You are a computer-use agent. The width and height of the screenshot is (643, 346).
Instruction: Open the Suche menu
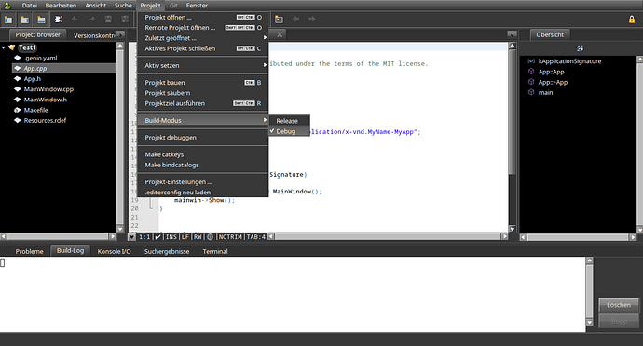click(x=123, y=6)
